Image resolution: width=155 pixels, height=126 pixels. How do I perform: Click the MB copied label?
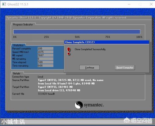coord(17,55)
